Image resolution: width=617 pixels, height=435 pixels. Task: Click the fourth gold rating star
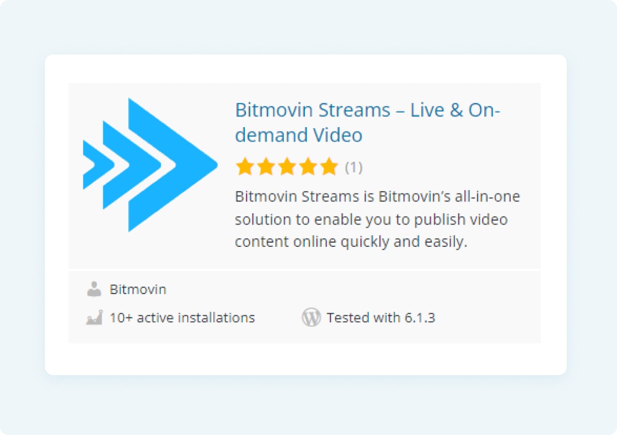pyautogui.click(x=308, y=166)
